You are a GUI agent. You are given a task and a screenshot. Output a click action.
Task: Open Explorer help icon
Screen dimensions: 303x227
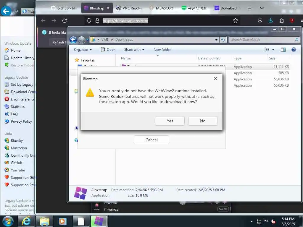pos(294,50)
